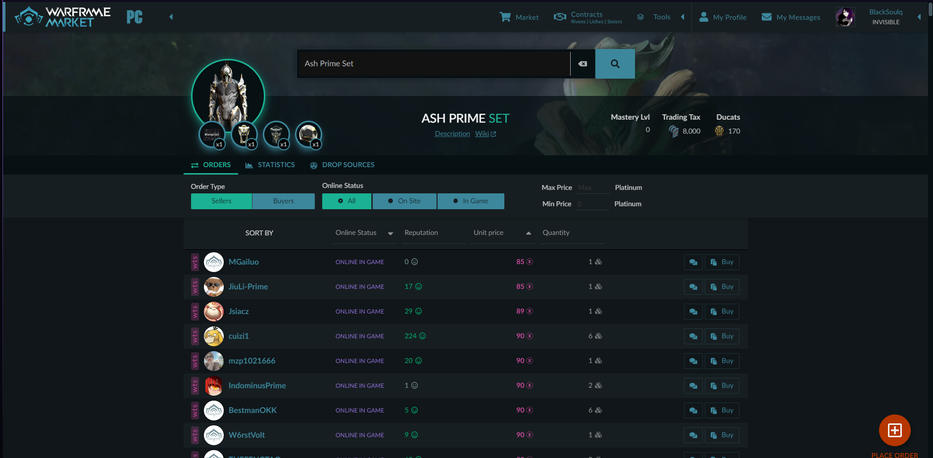
Task: Click the BlackSoulq user avatar
Action: (x=845, y=17)
